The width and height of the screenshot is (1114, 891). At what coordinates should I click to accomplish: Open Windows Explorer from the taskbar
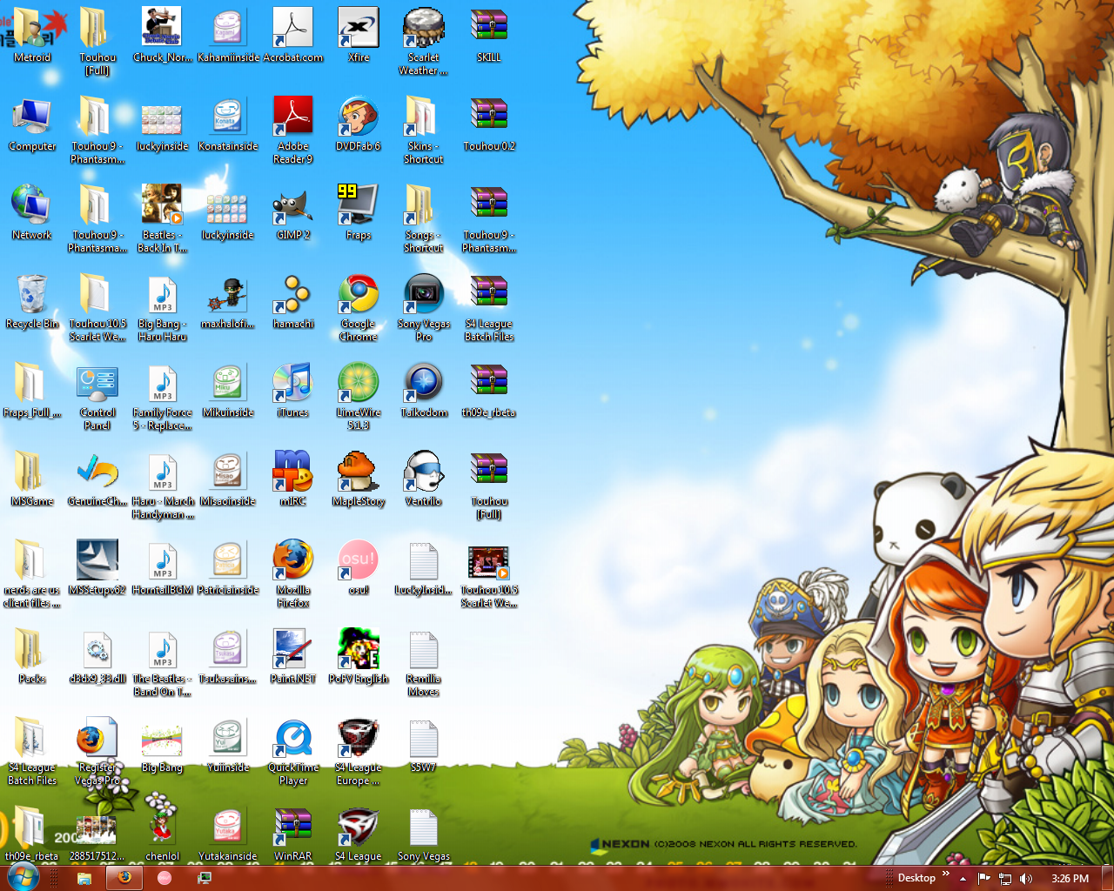(84, 878)
